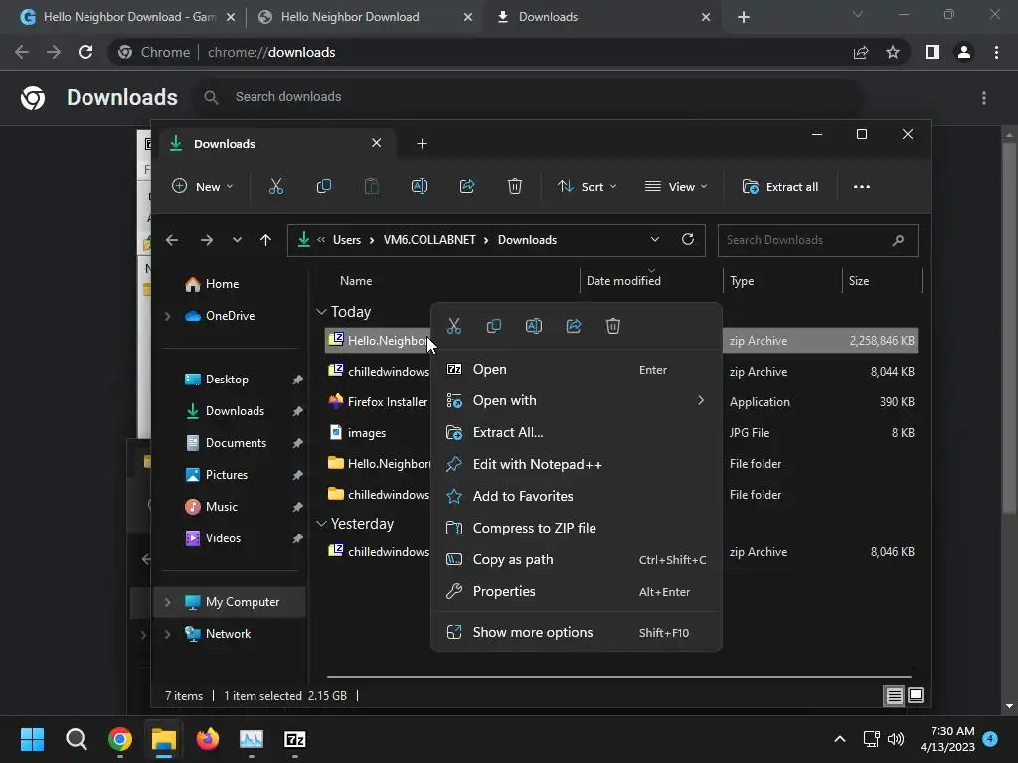Screen dimensions: 1018x763
Task: Click Copy icon in Explorer toolbar
Action: (x=323, y=186)
